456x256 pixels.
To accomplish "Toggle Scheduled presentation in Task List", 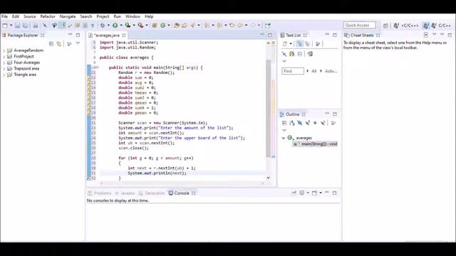I will coord(307,44).
